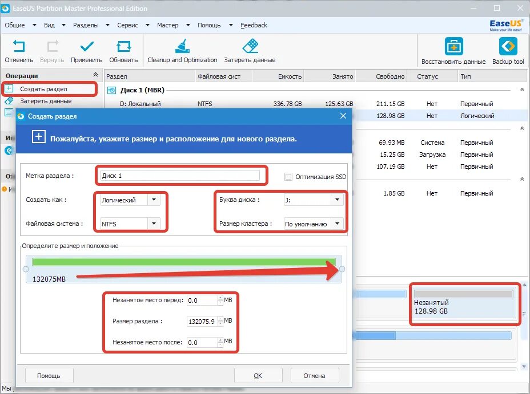This screenshot has width=530, height=394.
Task: Collapse the Диск 1 (MBR) group
Action: (x=522, y=90)
